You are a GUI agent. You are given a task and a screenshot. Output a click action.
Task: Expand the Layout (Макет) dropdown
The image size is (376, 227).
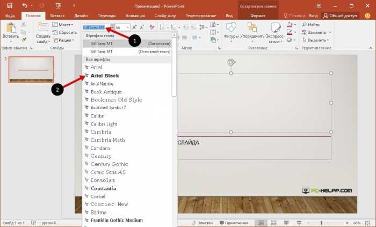63,25
